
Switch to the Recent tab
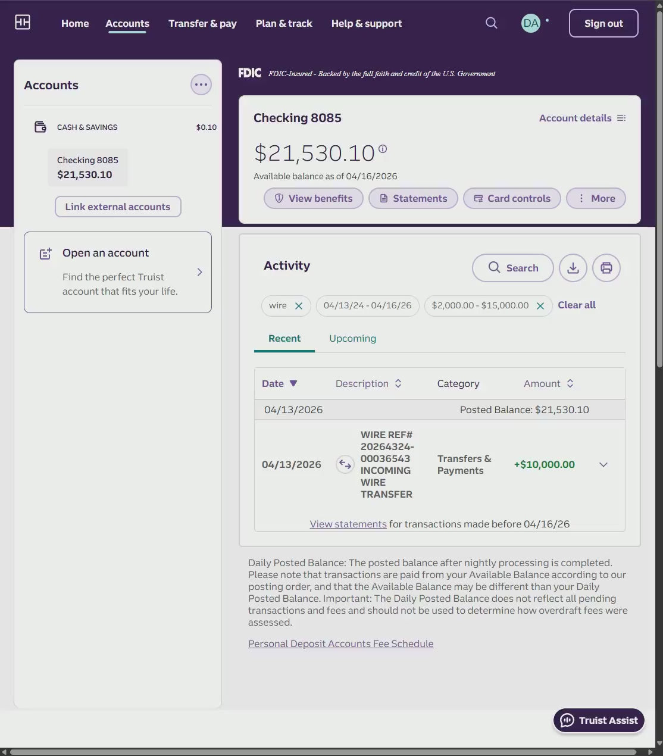(x=284, y=338)
